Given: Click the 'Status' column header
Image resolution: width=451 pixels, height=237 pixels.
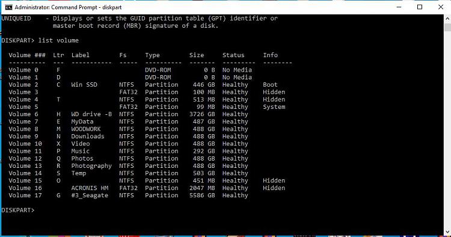Looking at the screenshot, I should point(233,55).
